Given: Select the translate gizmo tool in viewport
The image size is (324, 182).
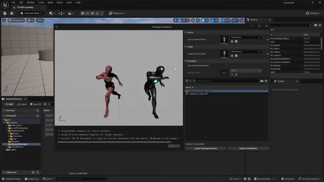Looking at the screenshot, I should [180, 20].
